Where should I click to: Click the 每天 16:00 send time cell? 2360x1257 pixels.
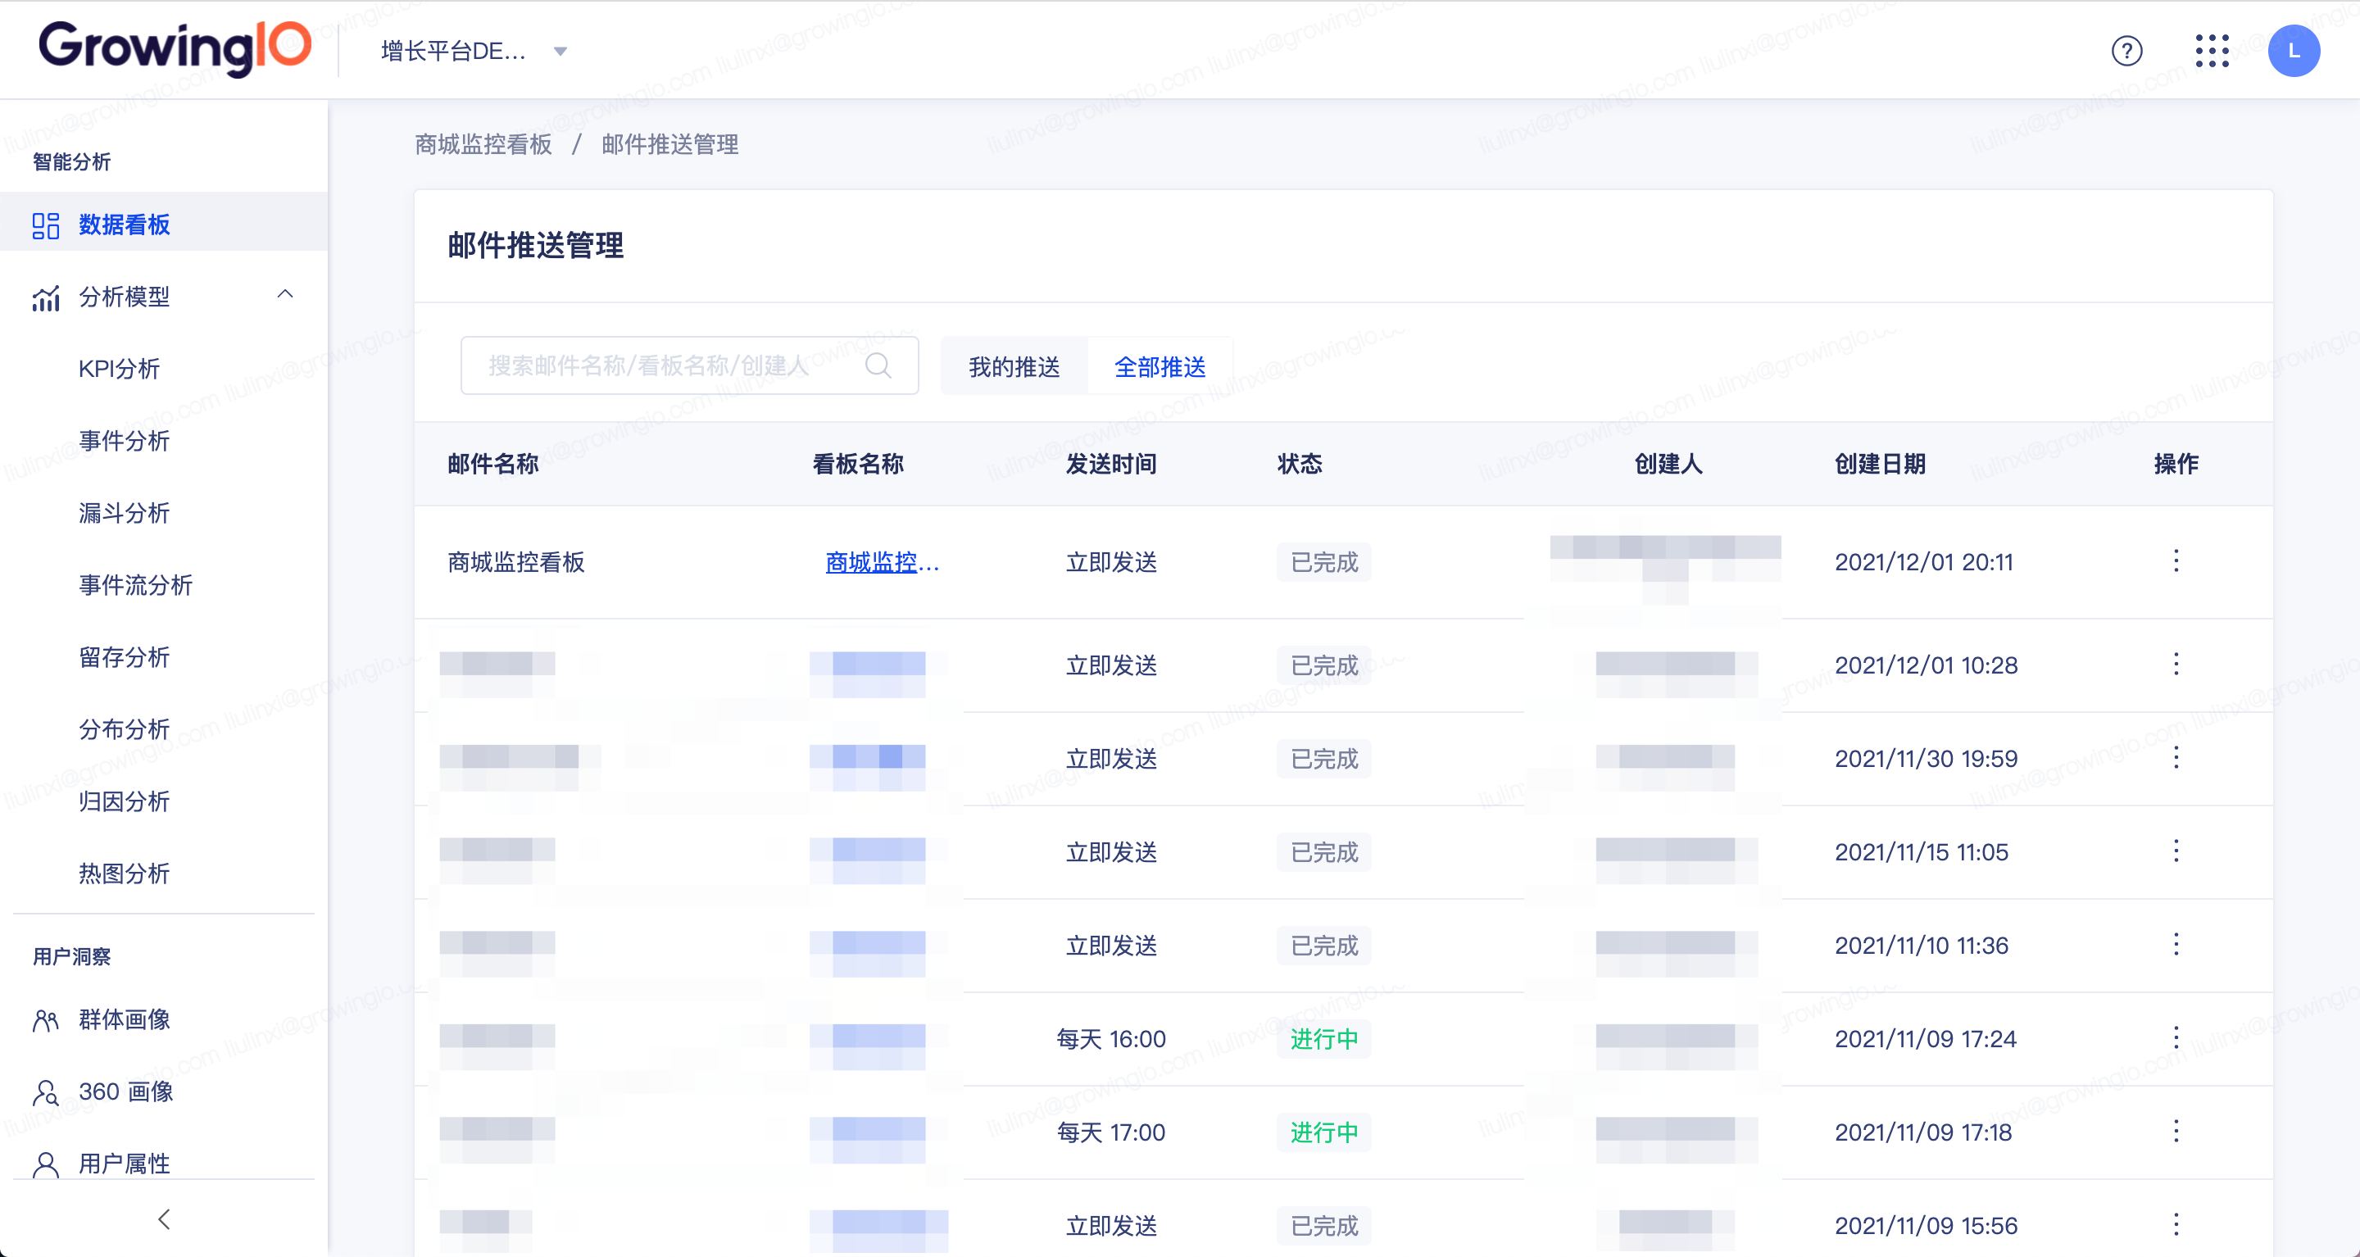(1110, 1039)
